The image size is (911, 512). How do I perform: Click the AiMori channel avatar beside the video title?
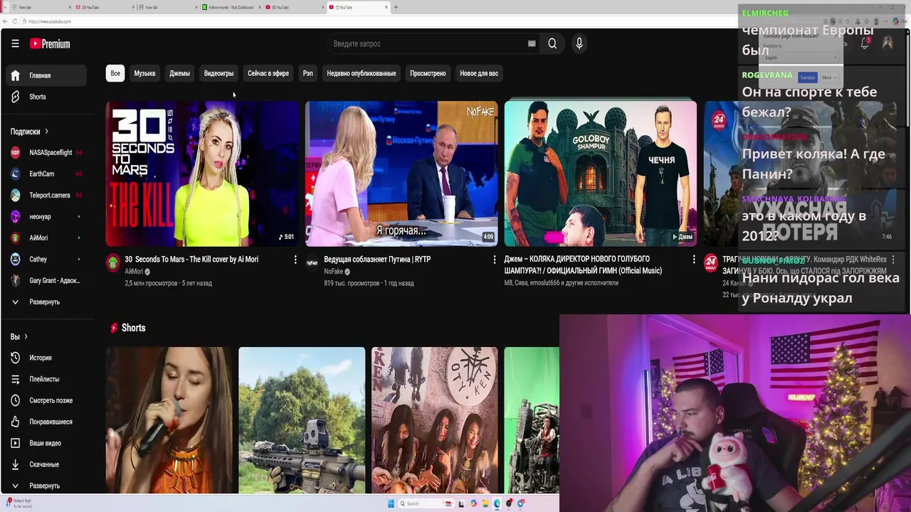(x=113, y=263)
